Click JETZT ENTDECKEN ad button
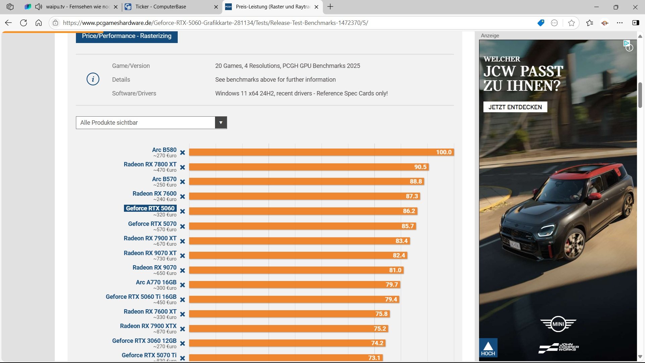 coord(515,107)
